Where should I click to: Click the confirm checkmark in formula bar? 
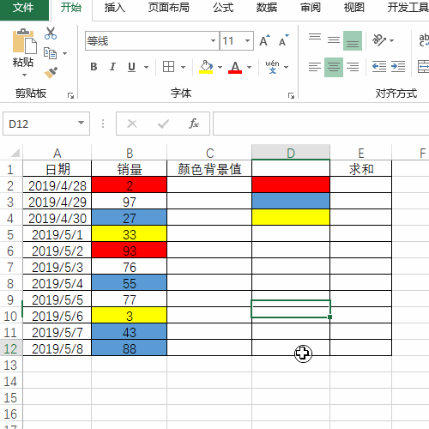pyautogui.click(x=163, y=124)
